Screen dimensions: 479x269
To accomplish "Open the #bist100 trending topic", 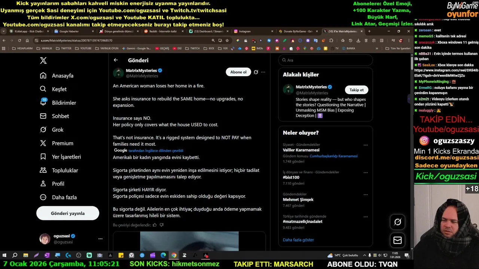I will (x=291, y=177).
